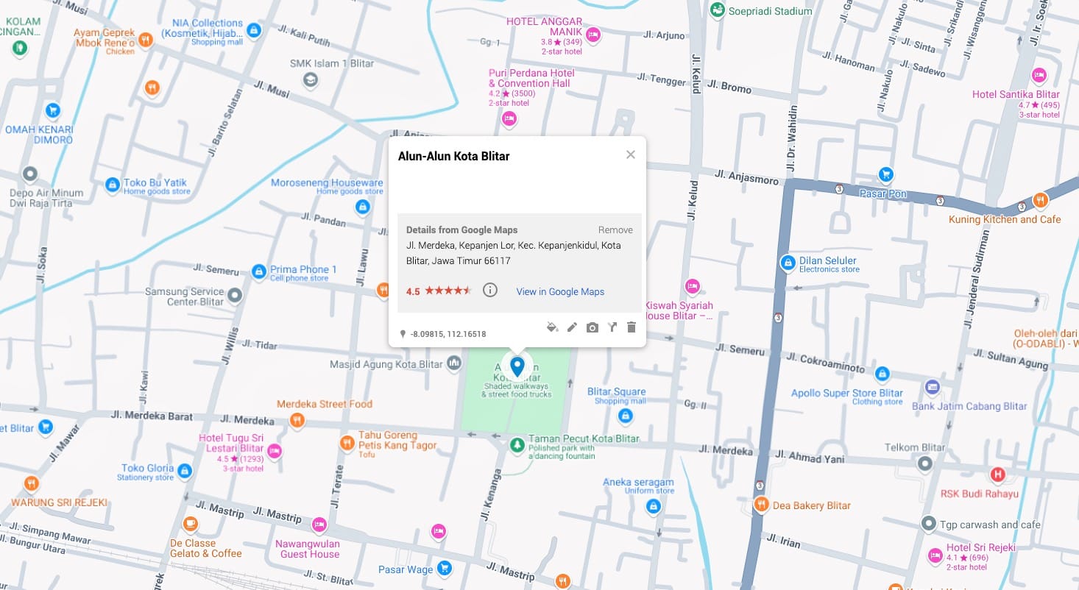Click the Jl. Merdeka Barat street label

click(152, 416)
